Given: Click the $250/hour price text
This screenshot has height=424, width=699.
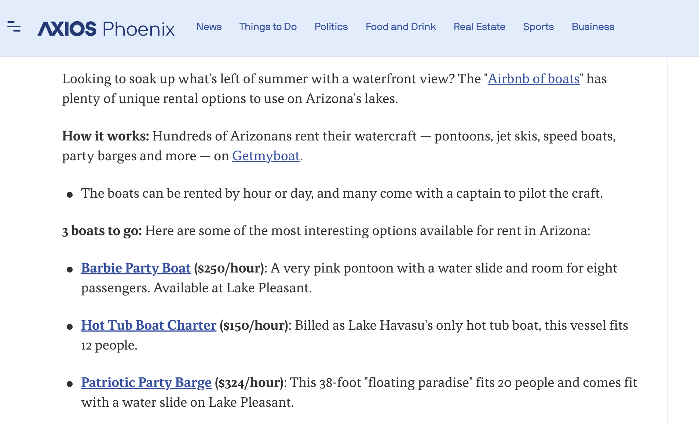Looking at the screenshot, I should [229, 268].
